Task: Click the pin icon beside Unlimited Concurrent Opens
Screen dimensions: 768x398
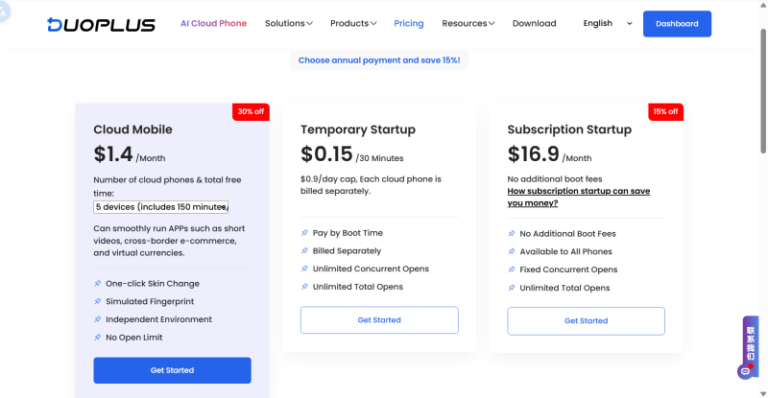Action: 304,269
